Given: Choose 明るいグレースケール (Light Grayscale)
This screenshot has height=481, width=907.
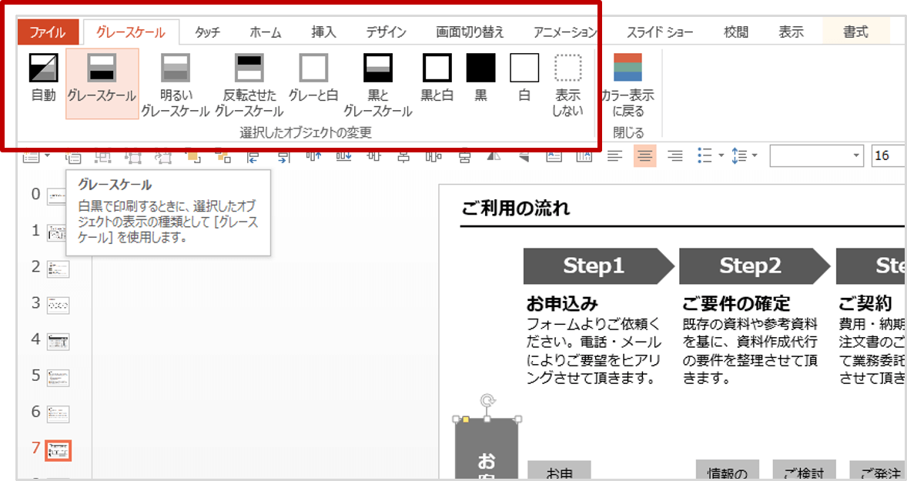Looking at the screenshot, I should [176, 85].
